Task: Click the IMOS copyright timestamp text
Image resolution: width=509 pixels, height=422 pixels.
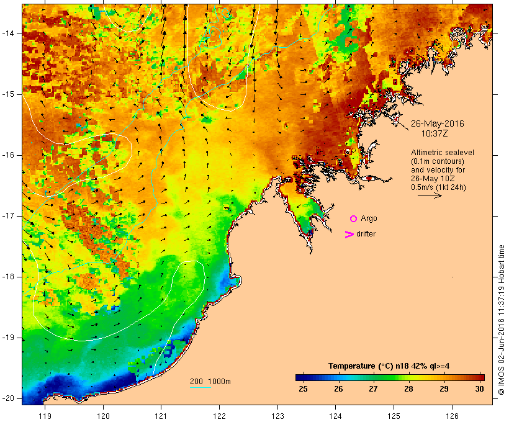Action: [x=501, y=320]
